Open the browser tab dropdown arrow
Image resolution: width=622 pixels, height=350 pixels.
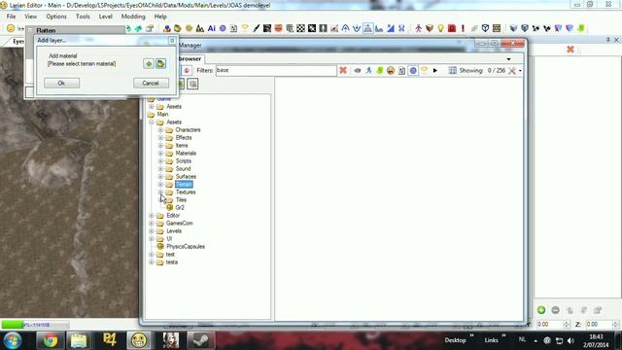click(x=508, y=59)
